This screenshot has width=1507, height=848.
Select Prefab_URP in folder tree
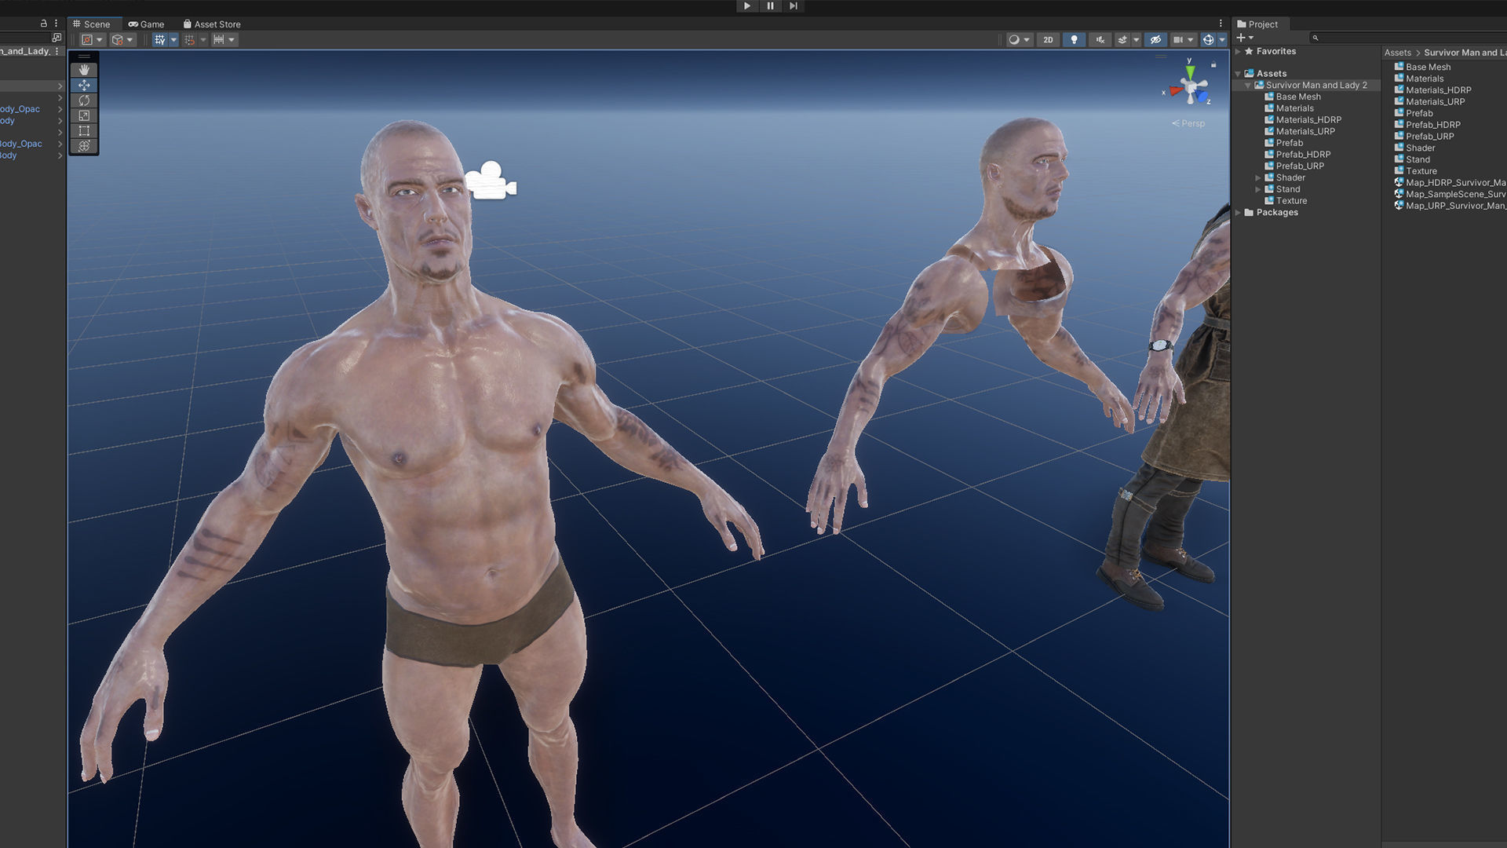click(x=1300, y=166)
